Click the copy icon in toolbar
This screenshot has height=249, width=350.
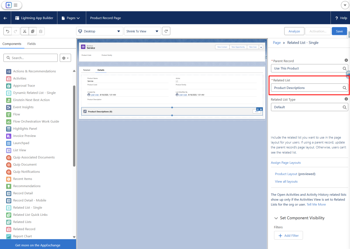click(33, 31)
